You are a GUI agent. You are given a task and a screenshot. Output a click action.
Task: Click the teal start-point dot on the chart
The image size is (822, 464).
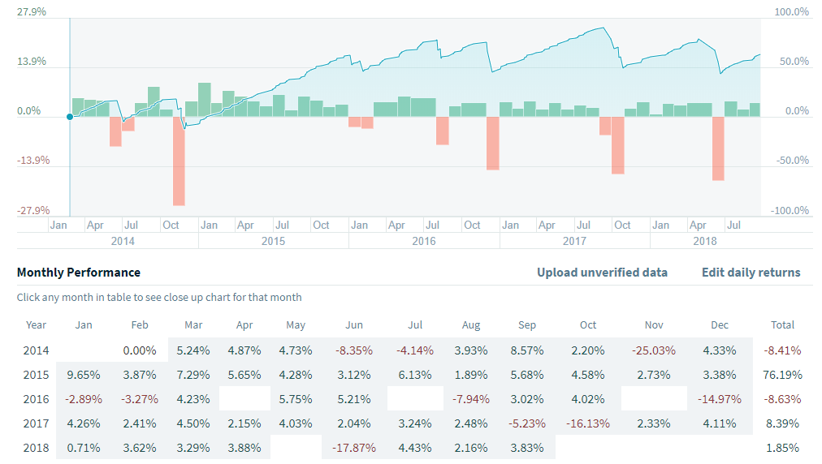tap(70, 117)
